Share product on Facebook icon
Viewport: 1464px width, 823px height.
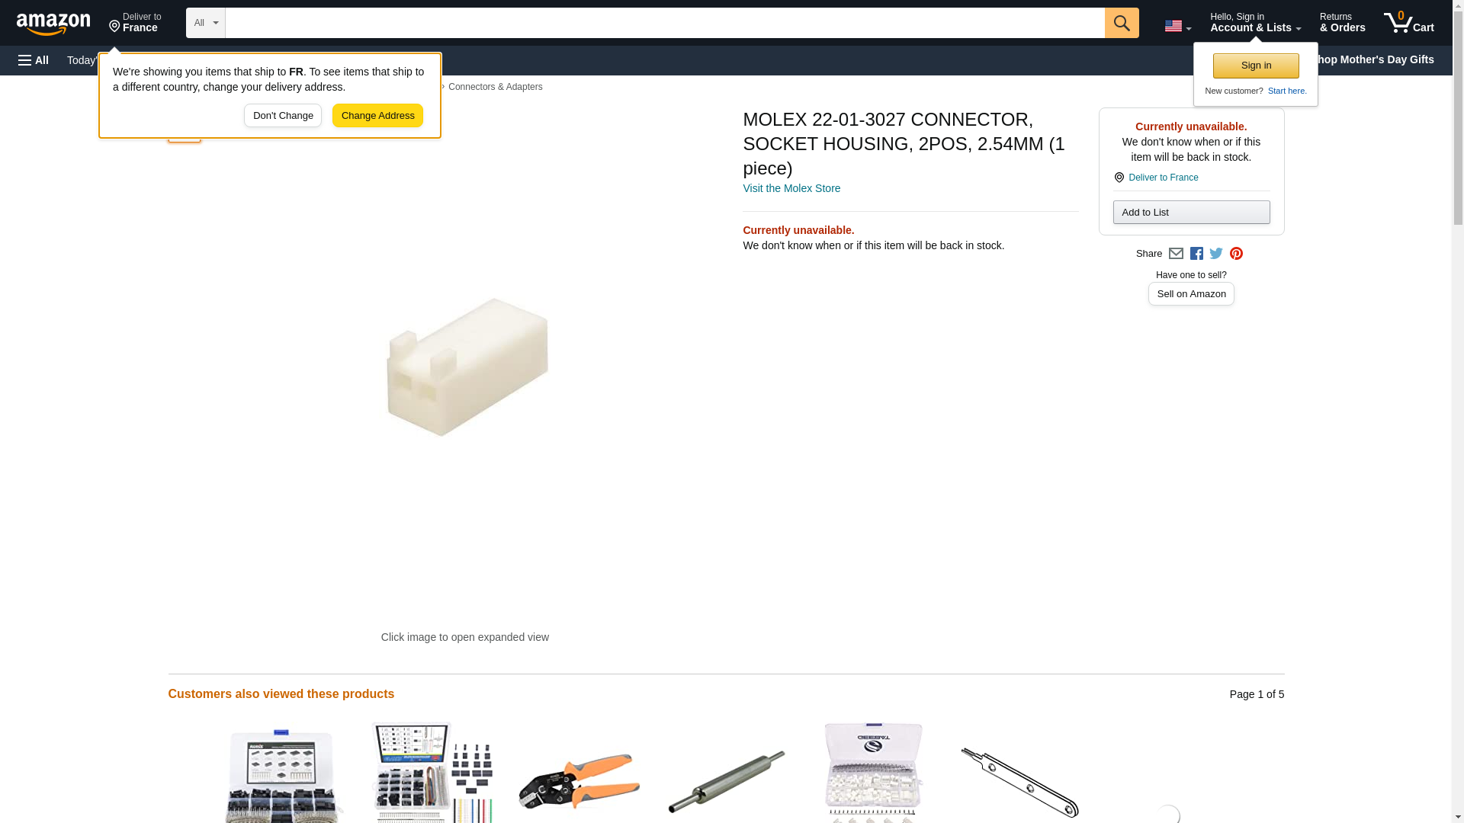tap(1196, 254)
